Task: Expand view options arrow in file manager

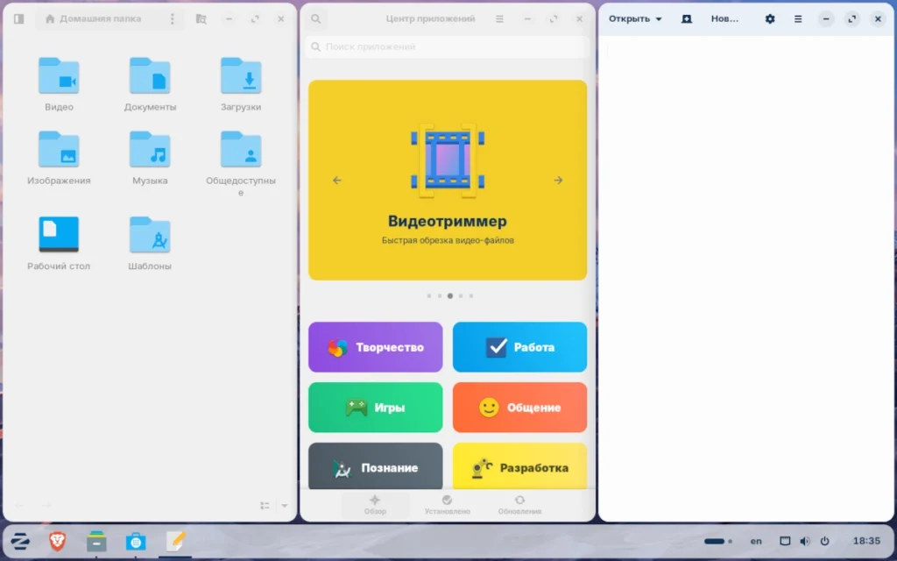Action: click(285, 506)
